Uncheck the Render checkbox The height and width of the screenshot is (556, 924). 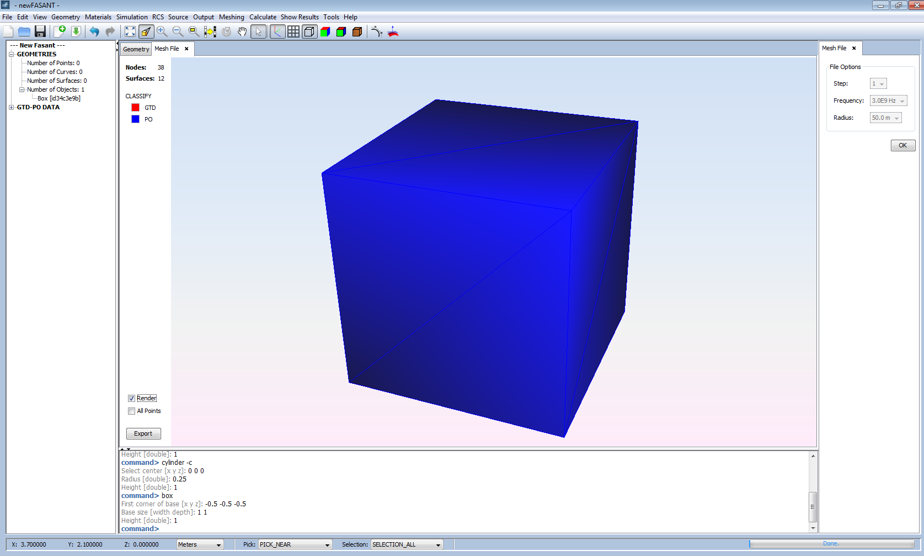point(131,398)
